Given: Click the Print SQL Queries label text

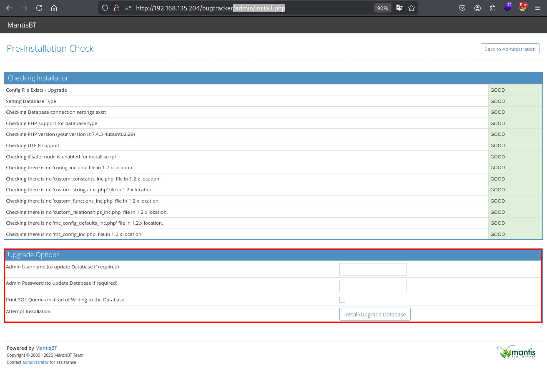Looking at the screenshot, I should point(65,300).
